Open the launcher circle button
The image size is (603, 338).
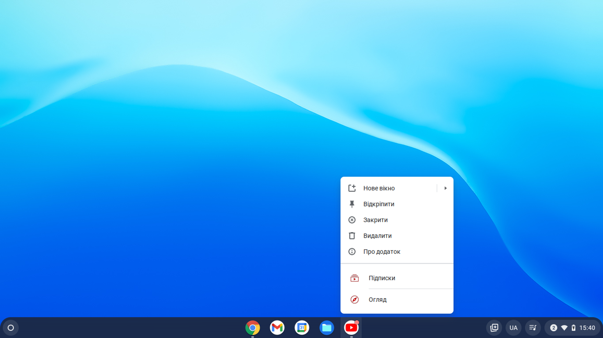click(11, 328)
